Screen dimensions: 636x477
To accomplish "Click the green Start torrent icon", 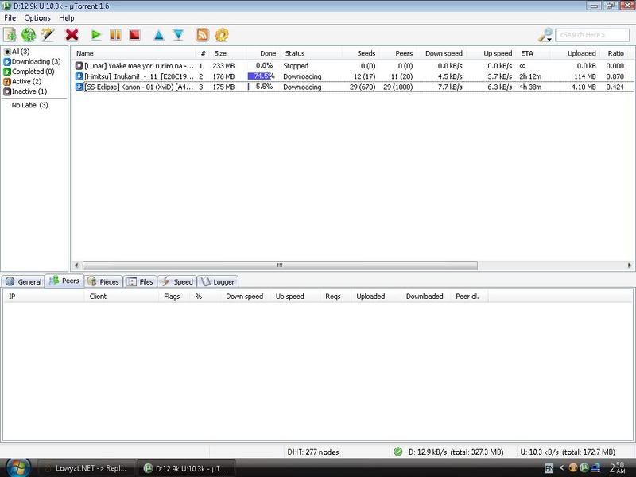I will (96, 35).
